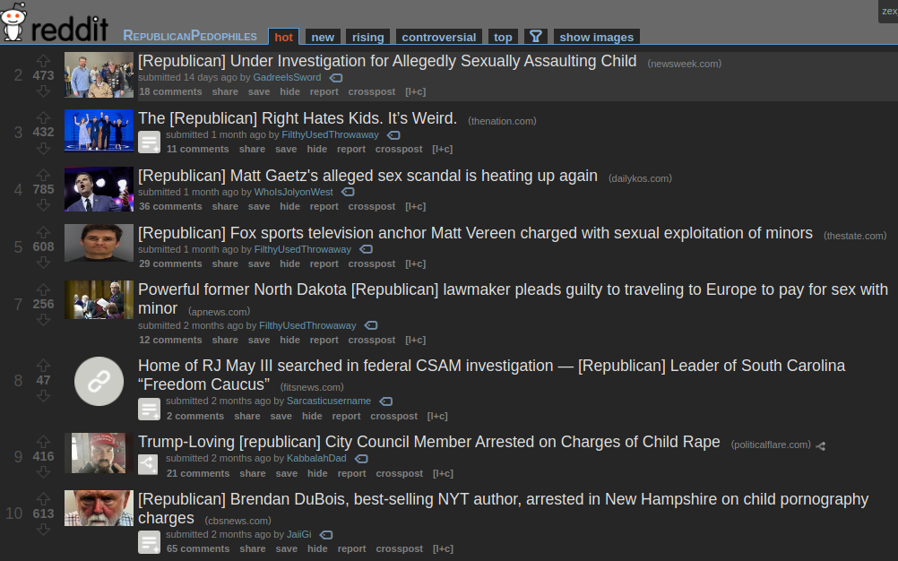Upvote the City Council Member arrest post
The height and width of the screenshot is (561, 898).
[x=44, y=441]
